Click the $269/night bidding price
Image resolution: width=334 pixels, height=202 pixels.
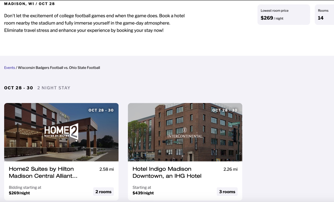coord(19,193)
